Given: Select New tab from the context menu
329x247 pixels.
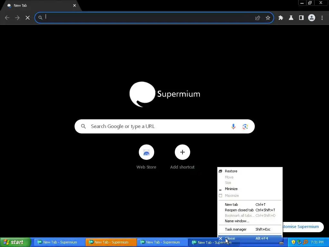Looking at the screenshot, I should [250, 205].
